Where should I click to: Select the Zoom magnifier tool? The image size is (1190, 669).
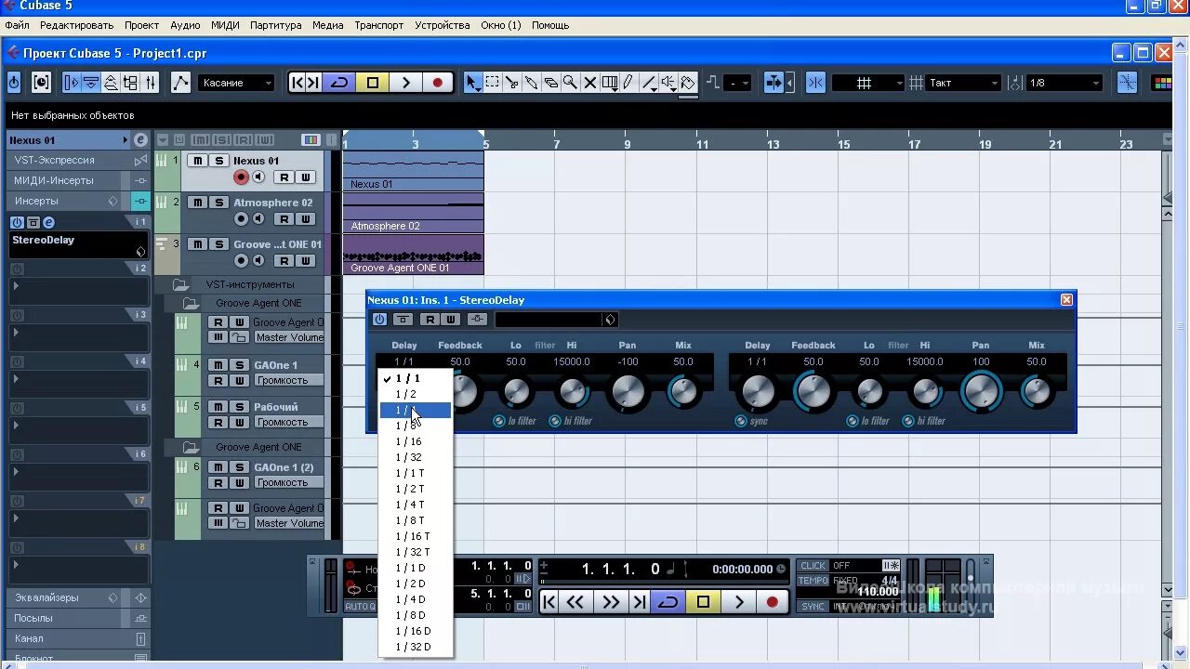tap(571, 83)
